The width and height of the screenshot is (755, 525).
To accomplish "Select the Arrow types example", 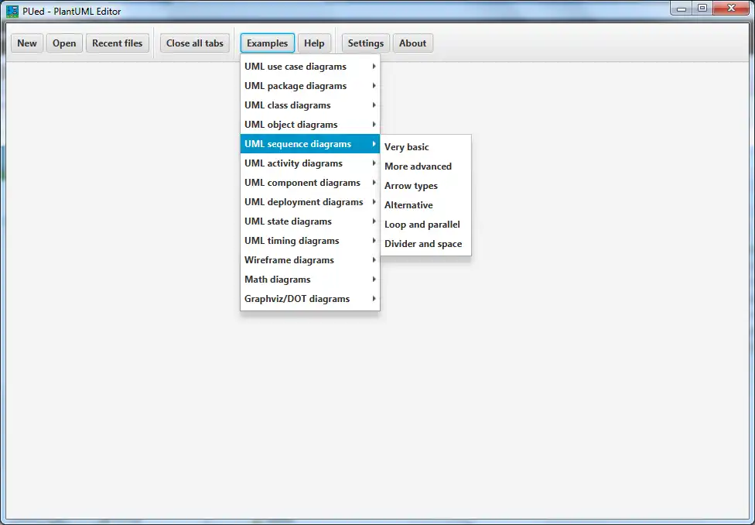I will (x=425, y=186).
